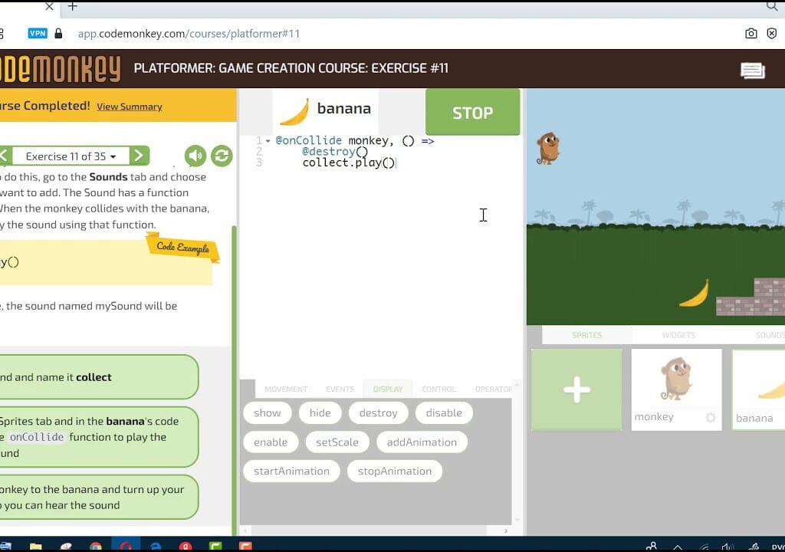
Task: Insert the disable snippet
Action: 444,412
